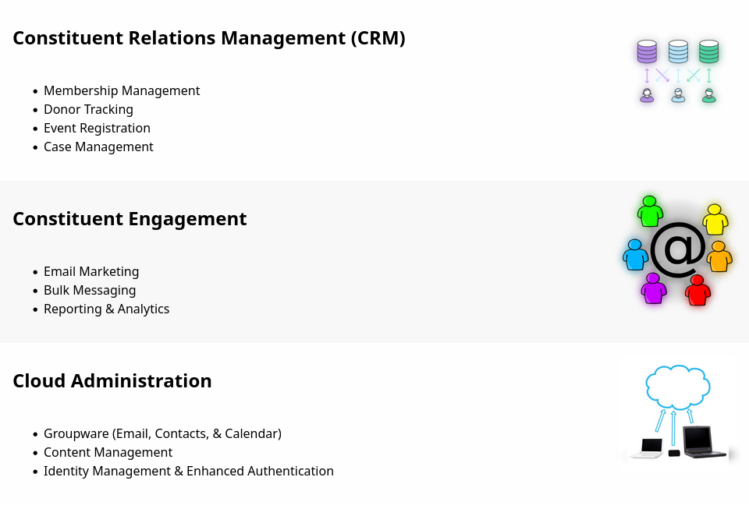Click the blue cloud outline illustration
This screenshot has width=749, height=523.
pyautogui.click(x=678, y=386)
